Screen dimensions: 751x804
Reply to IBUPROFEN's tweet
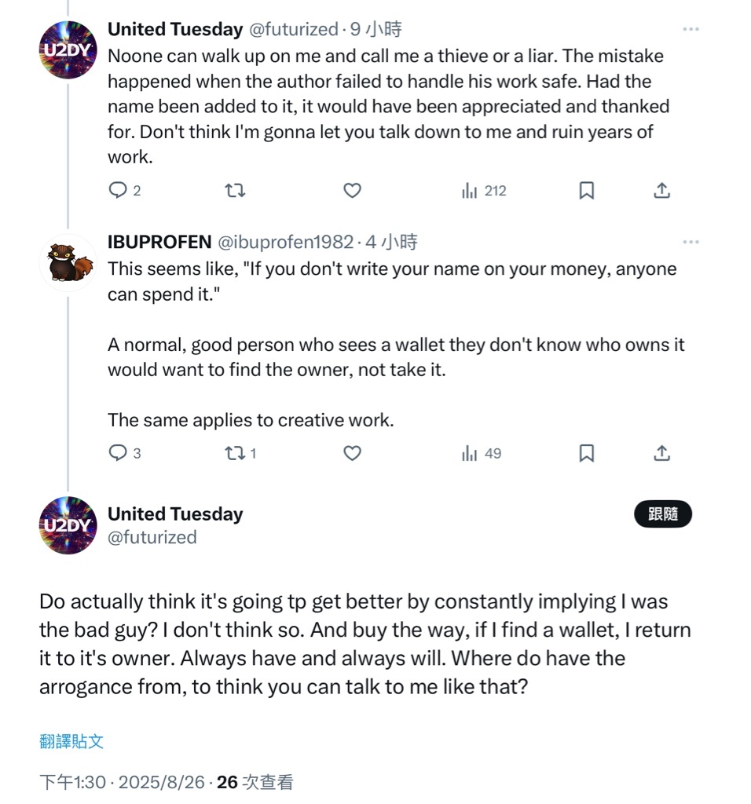click(x=118, y=453)
